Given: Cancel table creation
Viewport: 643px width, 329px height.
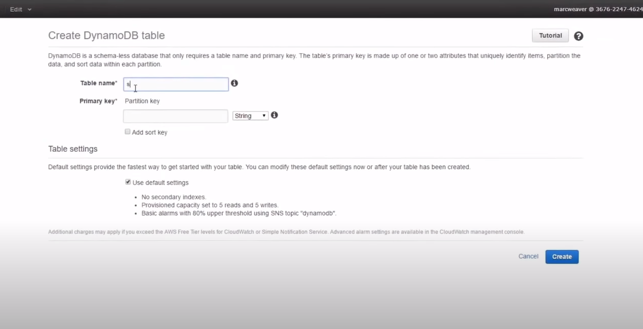Looking at the screenshot, I should click(528, 256).
